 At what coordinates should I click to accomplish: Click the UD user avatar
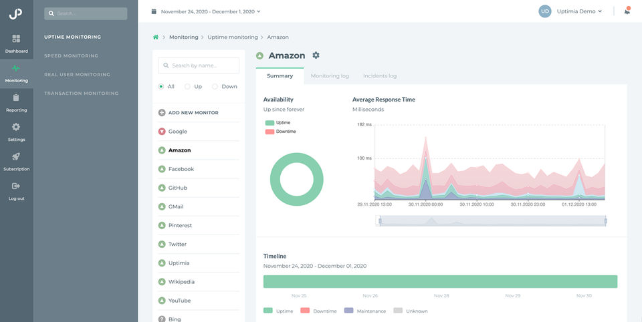[x=545, y=11]
